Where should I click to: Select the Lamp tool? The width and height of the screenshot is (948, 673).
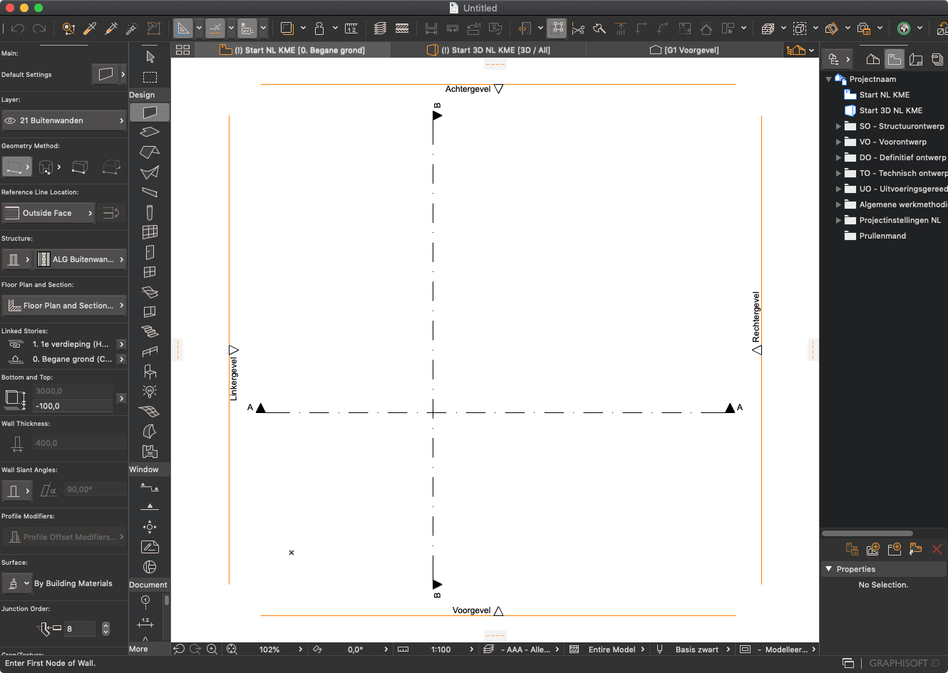click(150, 391)
